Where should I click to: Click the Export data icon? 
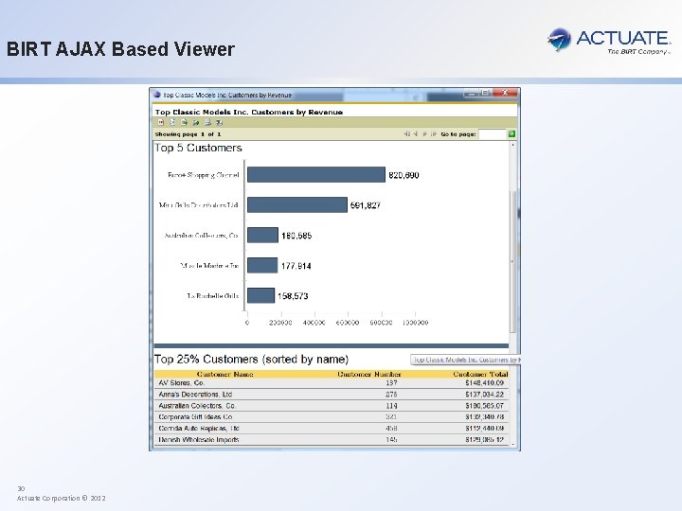tap(184, 122)
